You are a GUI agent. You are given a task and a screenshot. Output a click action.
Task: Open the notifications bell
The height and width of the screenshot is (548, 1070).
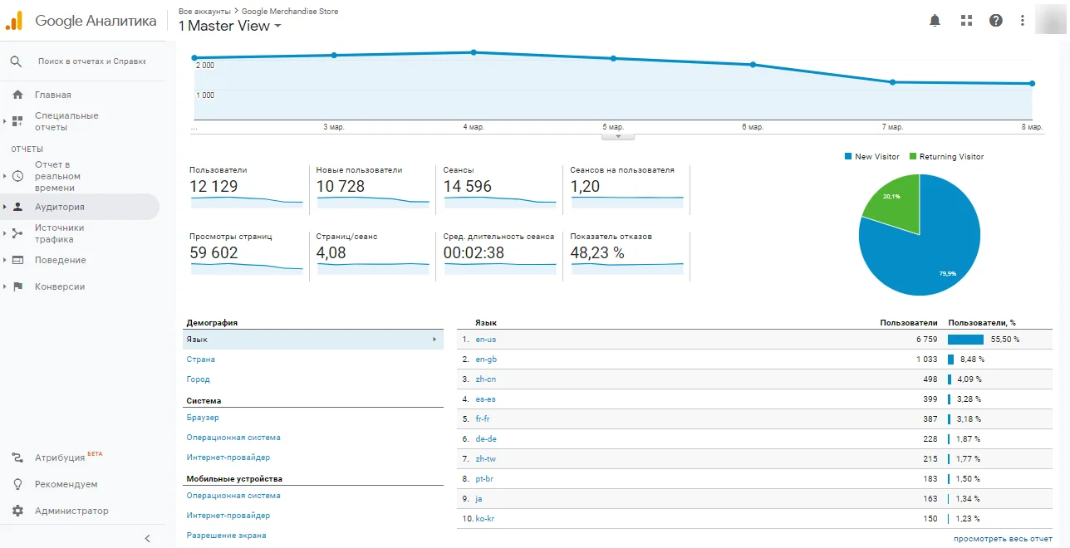(x=935, y=21)
